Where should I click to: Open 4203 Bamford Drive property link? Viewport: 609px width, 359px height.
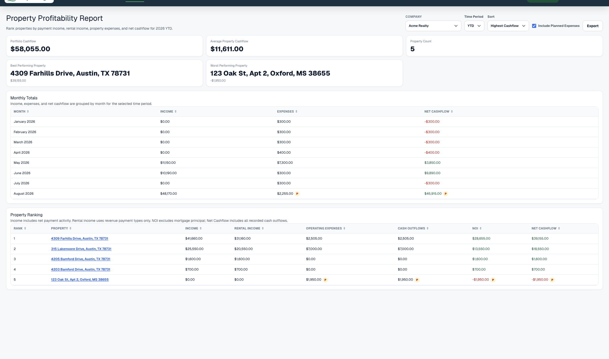tap(81, 270)
